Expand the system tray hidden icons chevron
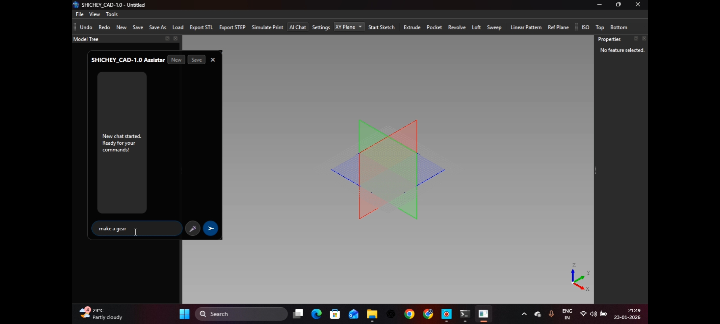The height and width of the screenshot is (324, 720). click(524, 314)
